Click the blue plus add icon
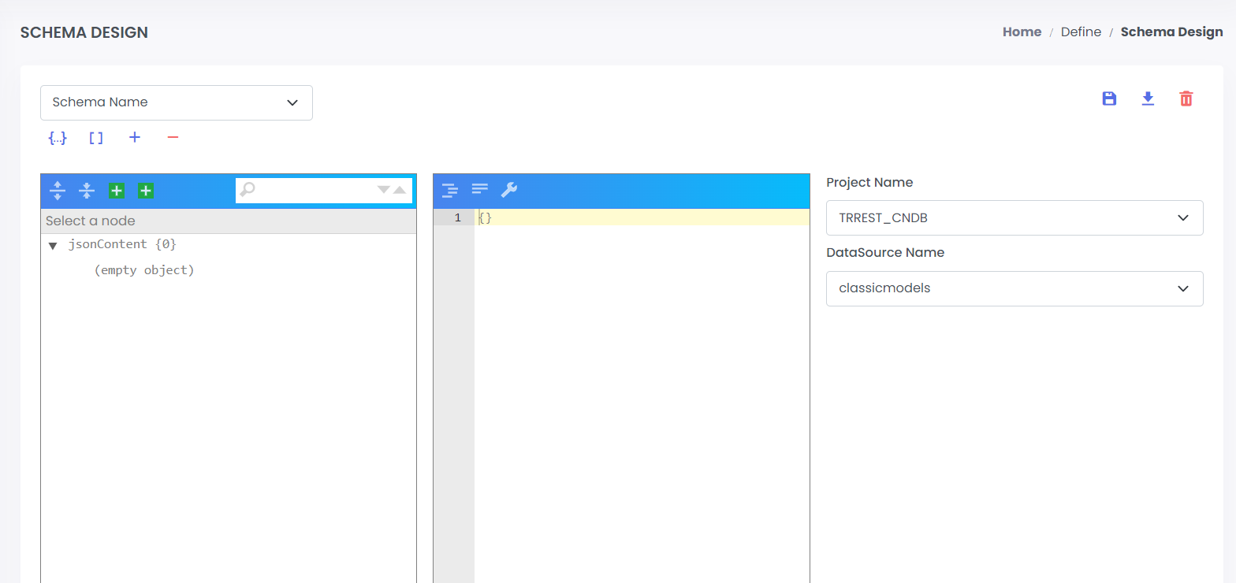This screenshot has width=1236, height=583. click(x=135, y=137)
